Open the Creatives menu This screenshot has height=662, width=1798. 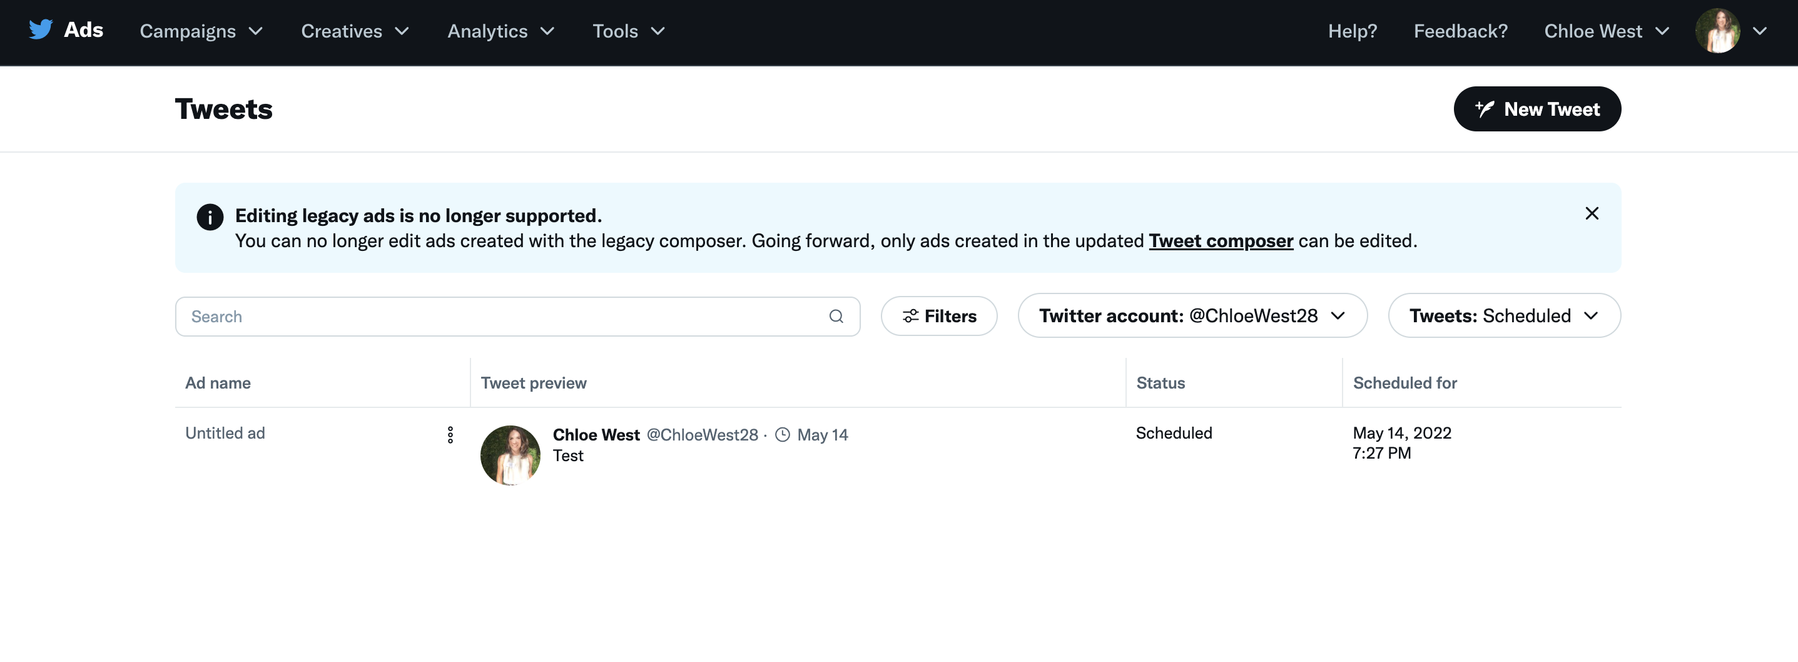(355, 31)
